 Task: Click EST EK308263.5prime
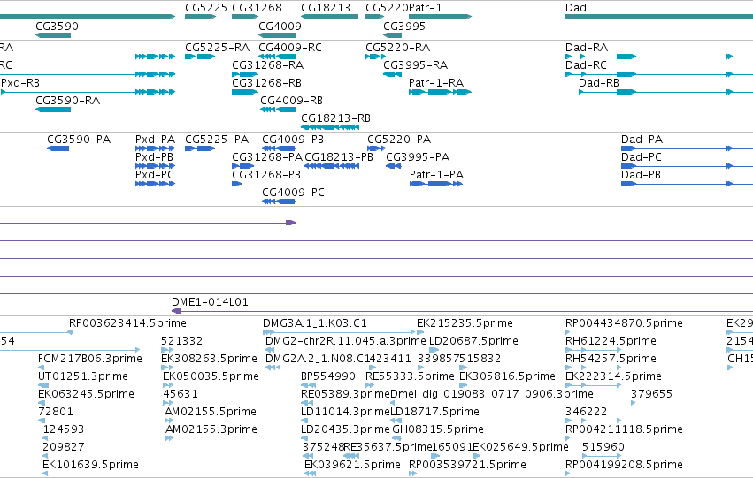click(x=209, y=359)
